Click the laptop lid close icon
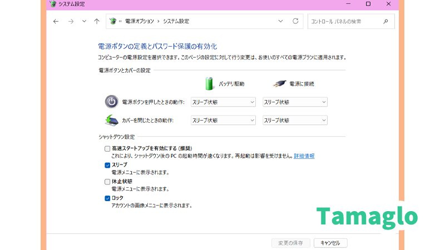The width and height of the screenshot is (445, 250). (112, 120)
